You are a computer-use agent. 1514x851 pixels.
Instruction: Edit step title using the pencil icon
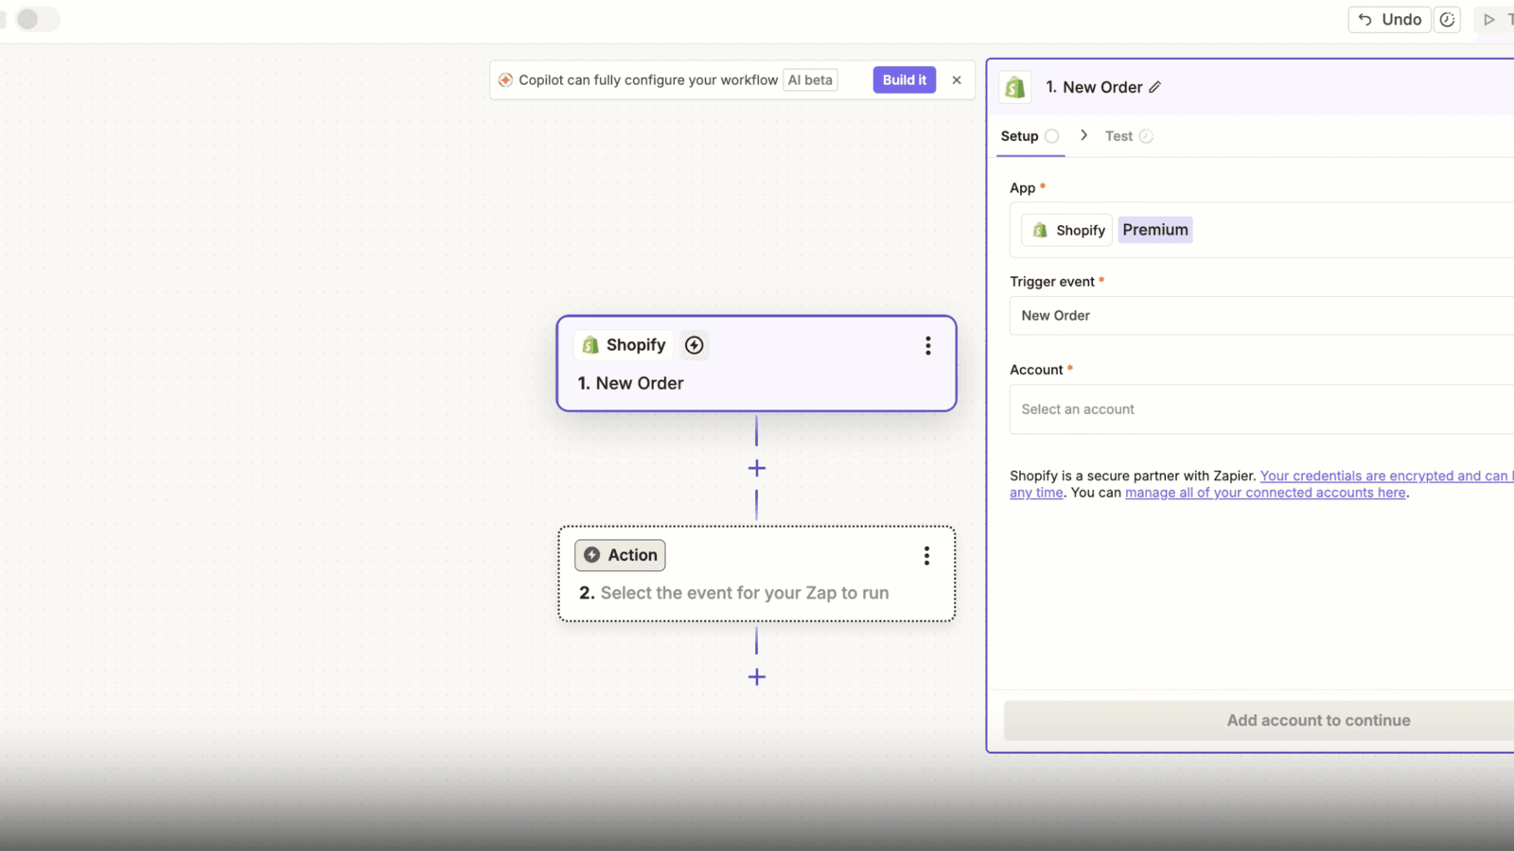1155,86
